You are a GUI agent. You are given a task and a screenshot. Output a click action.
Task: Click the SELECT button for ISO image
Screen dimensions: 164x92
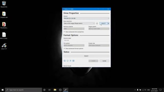point(104,24)
